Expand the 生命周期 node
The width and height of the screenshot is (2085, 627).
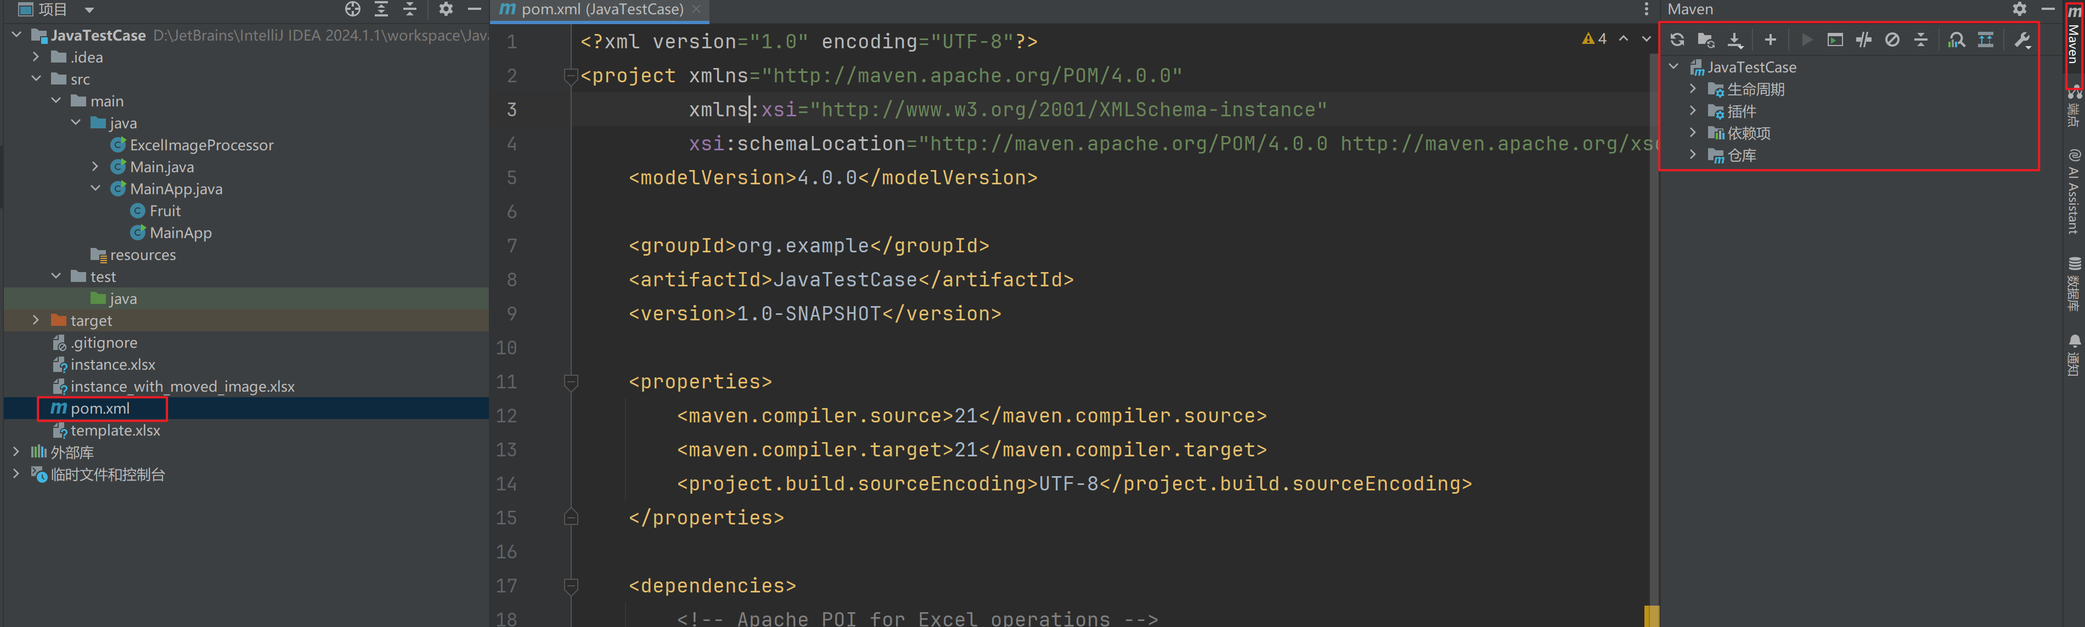click(x=1693, y=89)
